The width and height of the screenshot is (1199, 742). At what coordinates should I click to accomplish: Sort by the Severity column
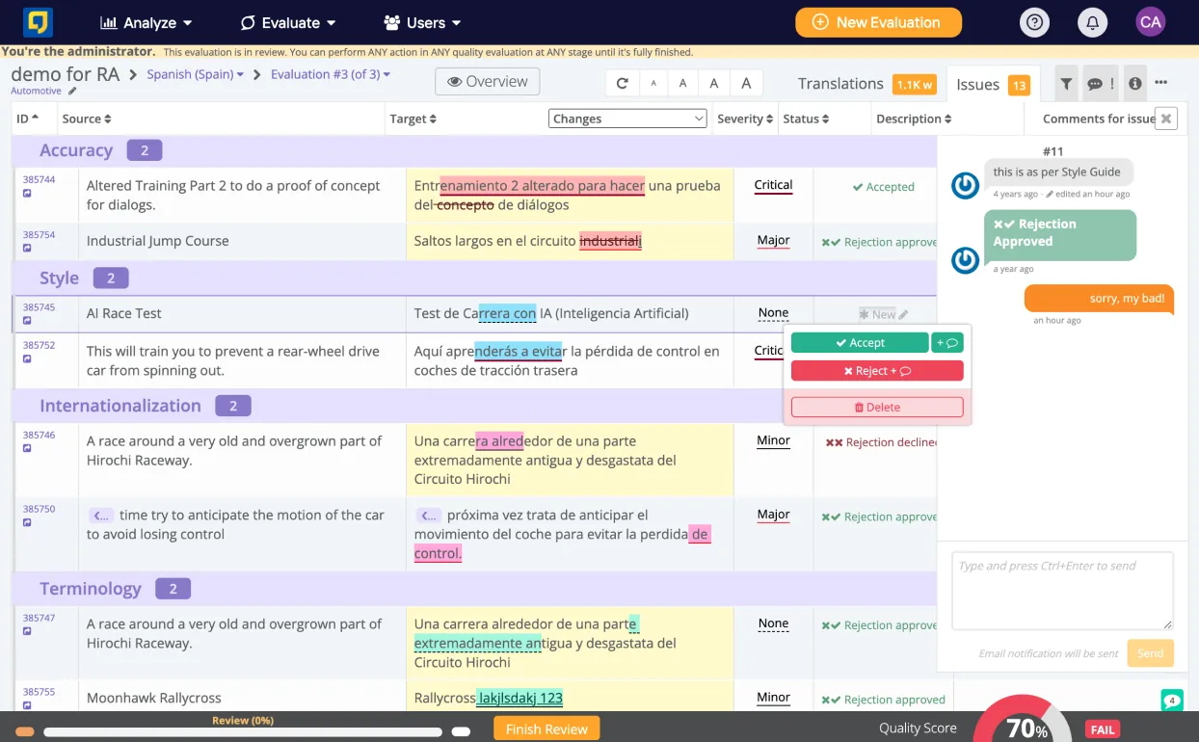[x=745, y=119]
